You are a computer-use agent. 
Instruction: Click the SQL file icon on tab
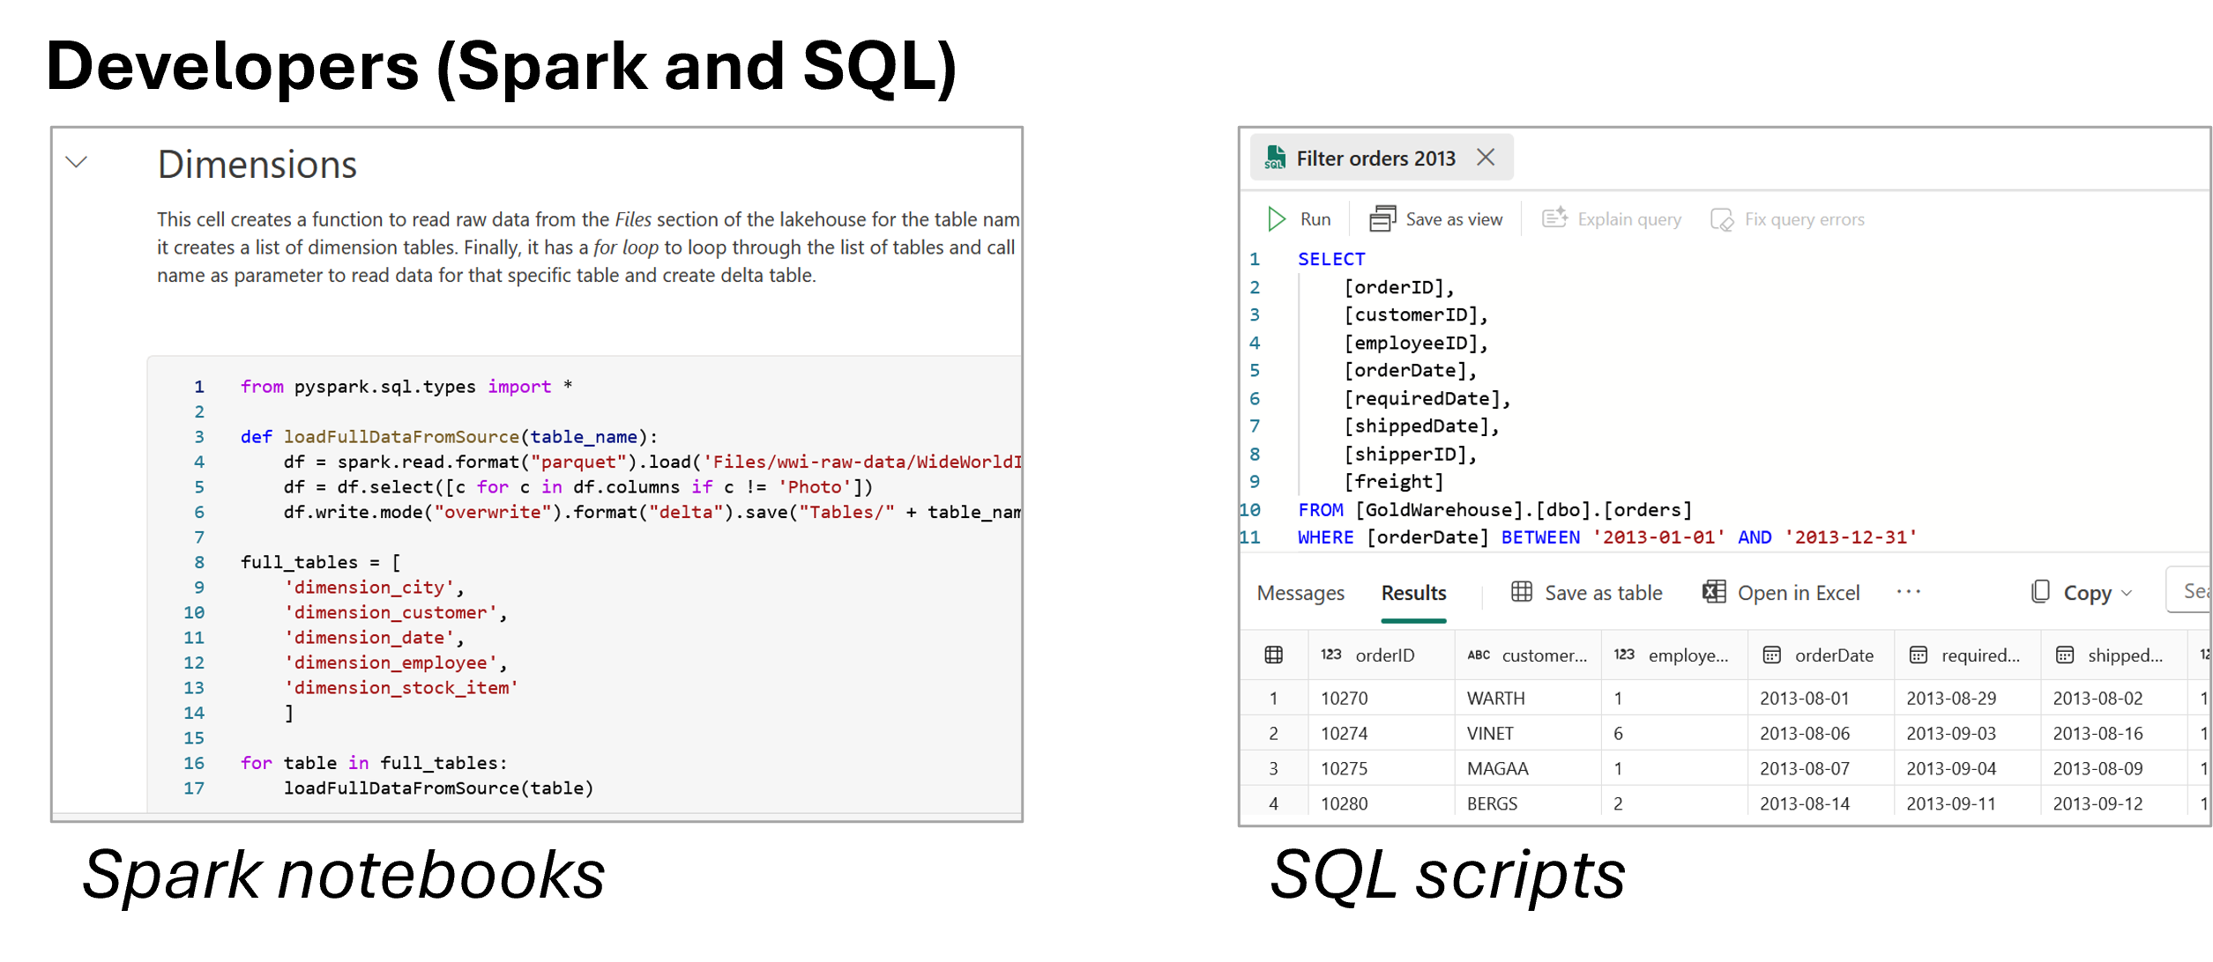(1275, 158)
